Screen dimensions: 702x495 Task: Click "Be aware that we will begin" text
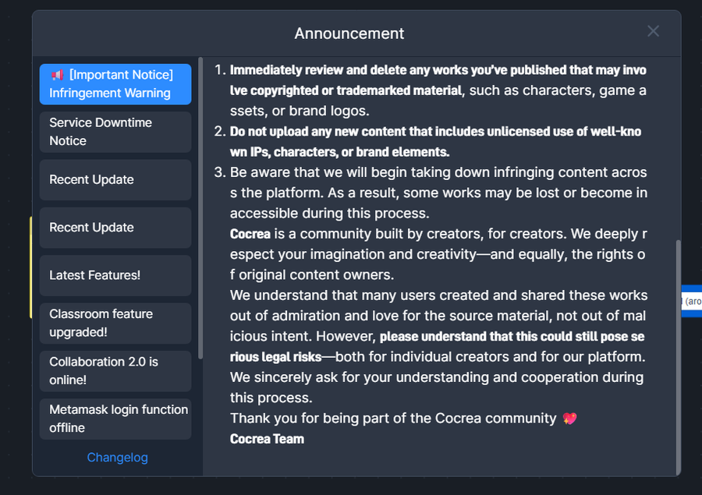click(438, 193)
